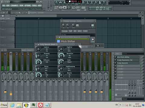Toggle the Pitch Shifter slot mute switch
Image resolution: width=145 pixels, height=108 pixels.
pyautogui.click(x=141, y=57)
